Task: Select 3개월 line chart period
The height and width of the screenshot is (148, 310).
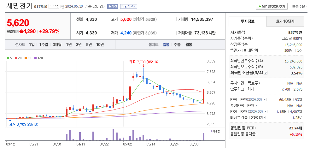Action: click(57, 44)
